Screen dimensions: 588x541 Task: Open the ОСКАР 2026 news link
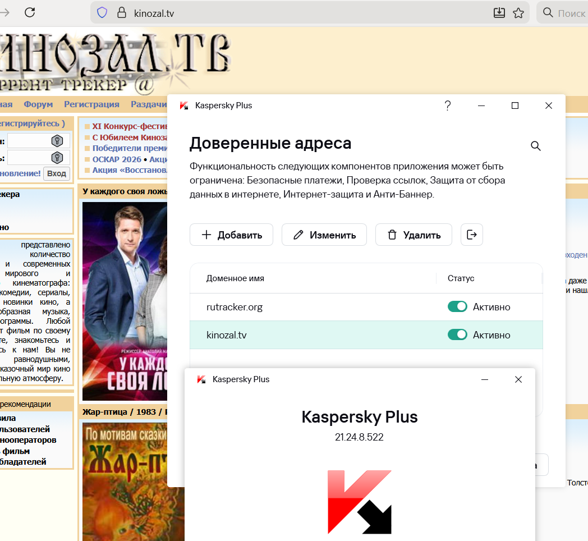117,159
